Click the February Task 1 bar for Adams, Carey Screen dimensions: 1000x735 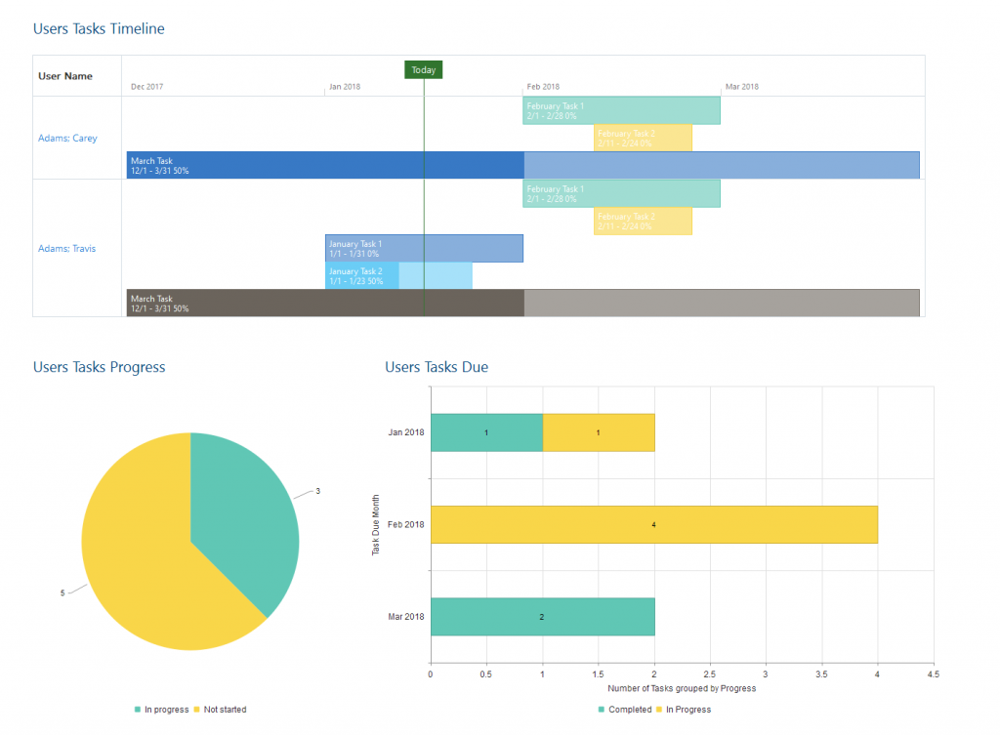621,109
